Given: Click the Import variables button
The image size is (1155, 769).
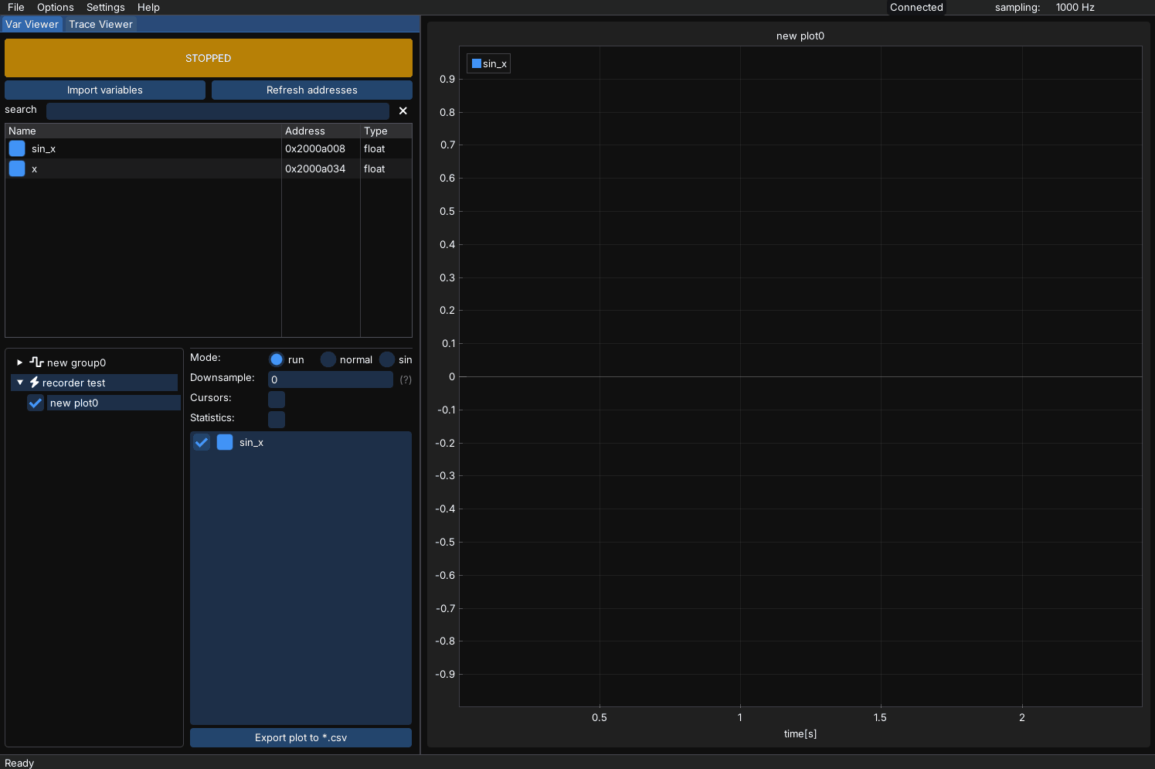Looking at the screenshot, I should [x=105, y=90].
